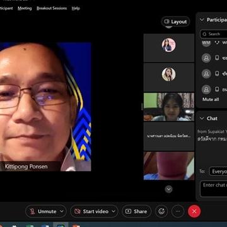Open the Breakout Sessions menu
The height and width of the screenshot is (227, 227).
[52, 8]
